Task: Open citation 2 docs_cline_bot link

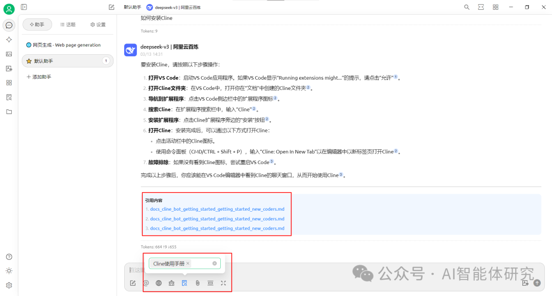Action: coord(217,219)
